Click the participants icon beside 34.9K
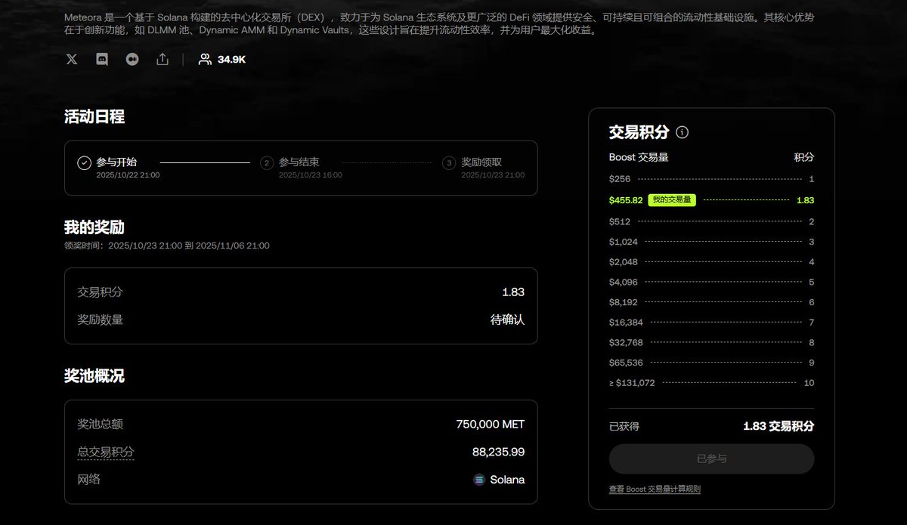 (205, 59)
